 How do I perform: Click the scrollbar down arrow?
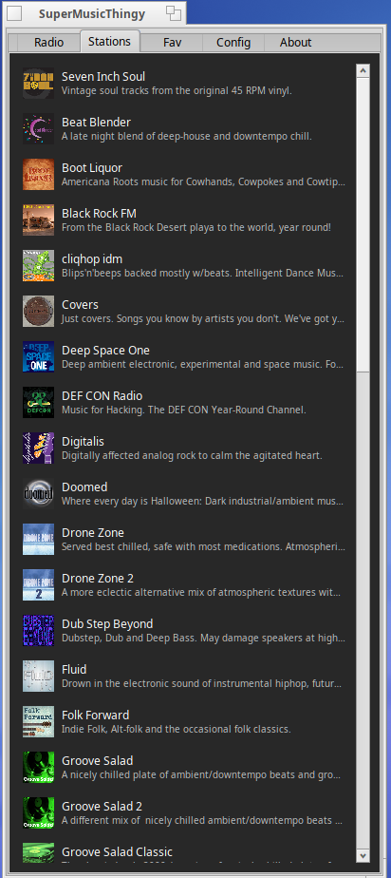pyautogui.click(x=363, y=855)
